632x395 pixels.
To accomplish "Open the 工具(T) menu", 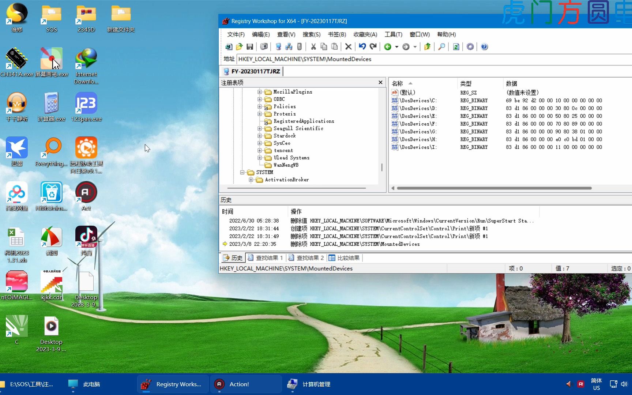I will point(393,34).
